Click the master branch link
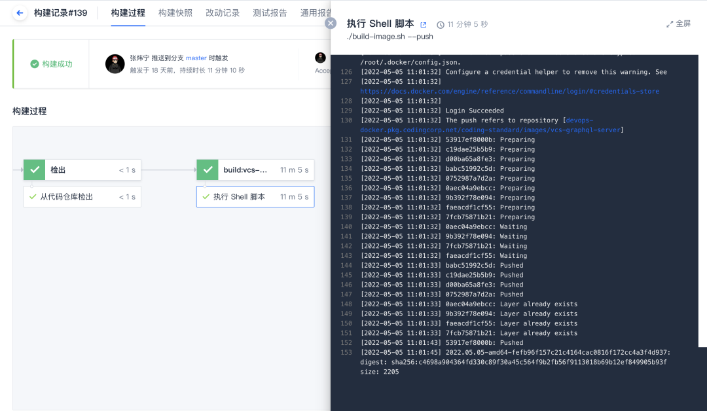 [196, 58]
